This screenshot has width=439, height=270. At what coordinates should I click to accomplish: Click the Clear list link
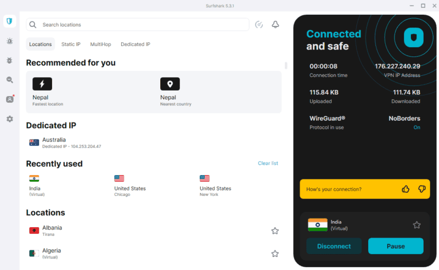tap(268, 164)
